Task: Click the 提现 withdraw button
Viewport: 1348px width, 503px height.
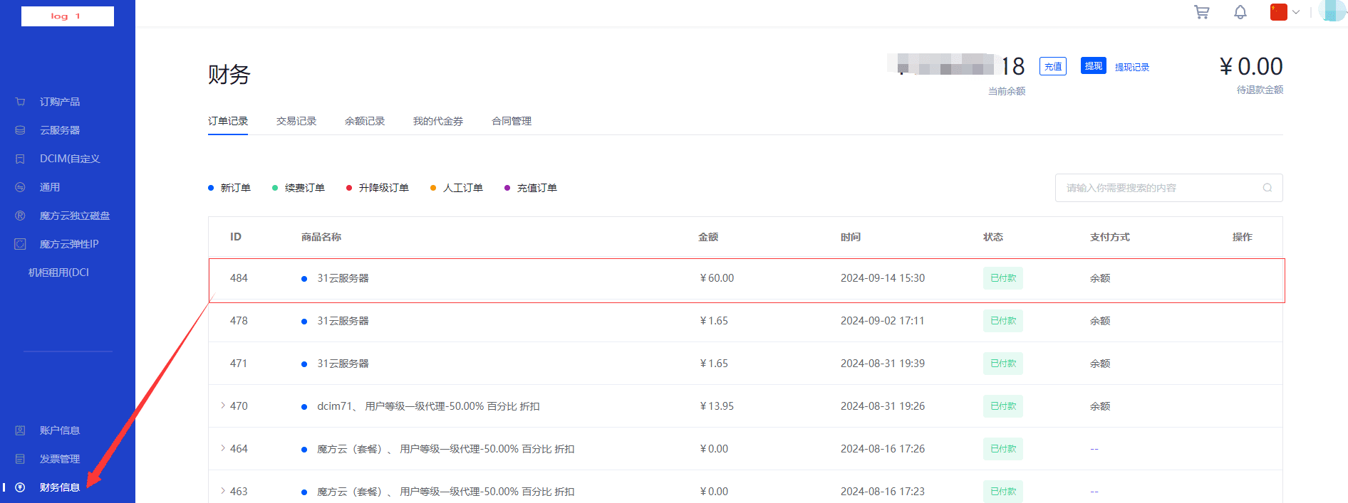Action: 1094,66
